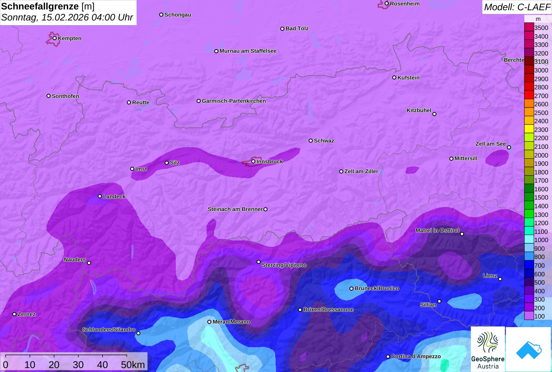Click the Bruneck/Brunico marker dot
The height and width of the screenshot is (372, 552).
[x=352, y=289]
